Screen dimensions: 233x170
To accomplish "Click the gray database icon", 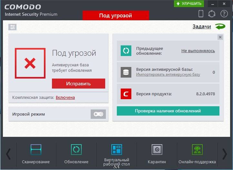I will 126,72.
